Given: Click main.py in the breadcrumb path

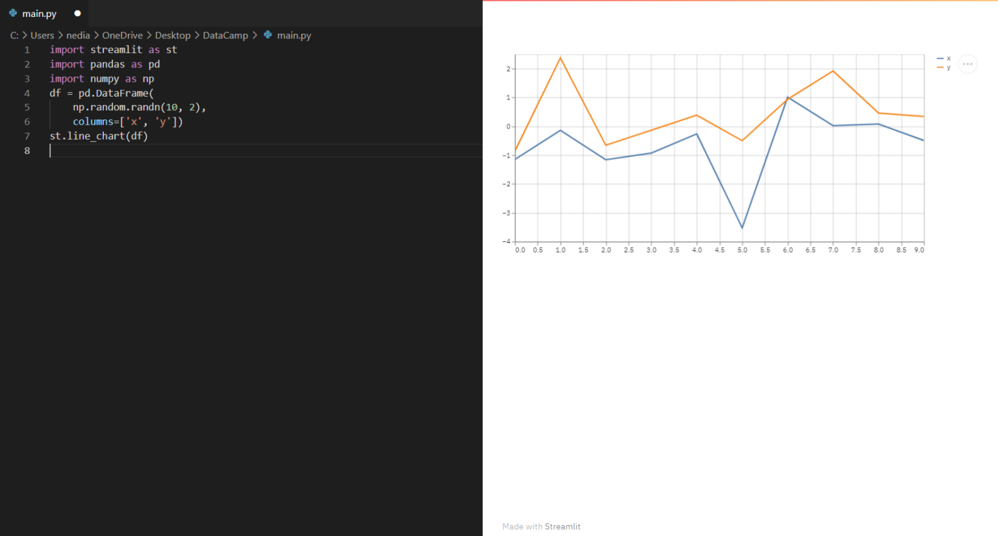Looking at the screenshot, I should (x=294, y=35).
